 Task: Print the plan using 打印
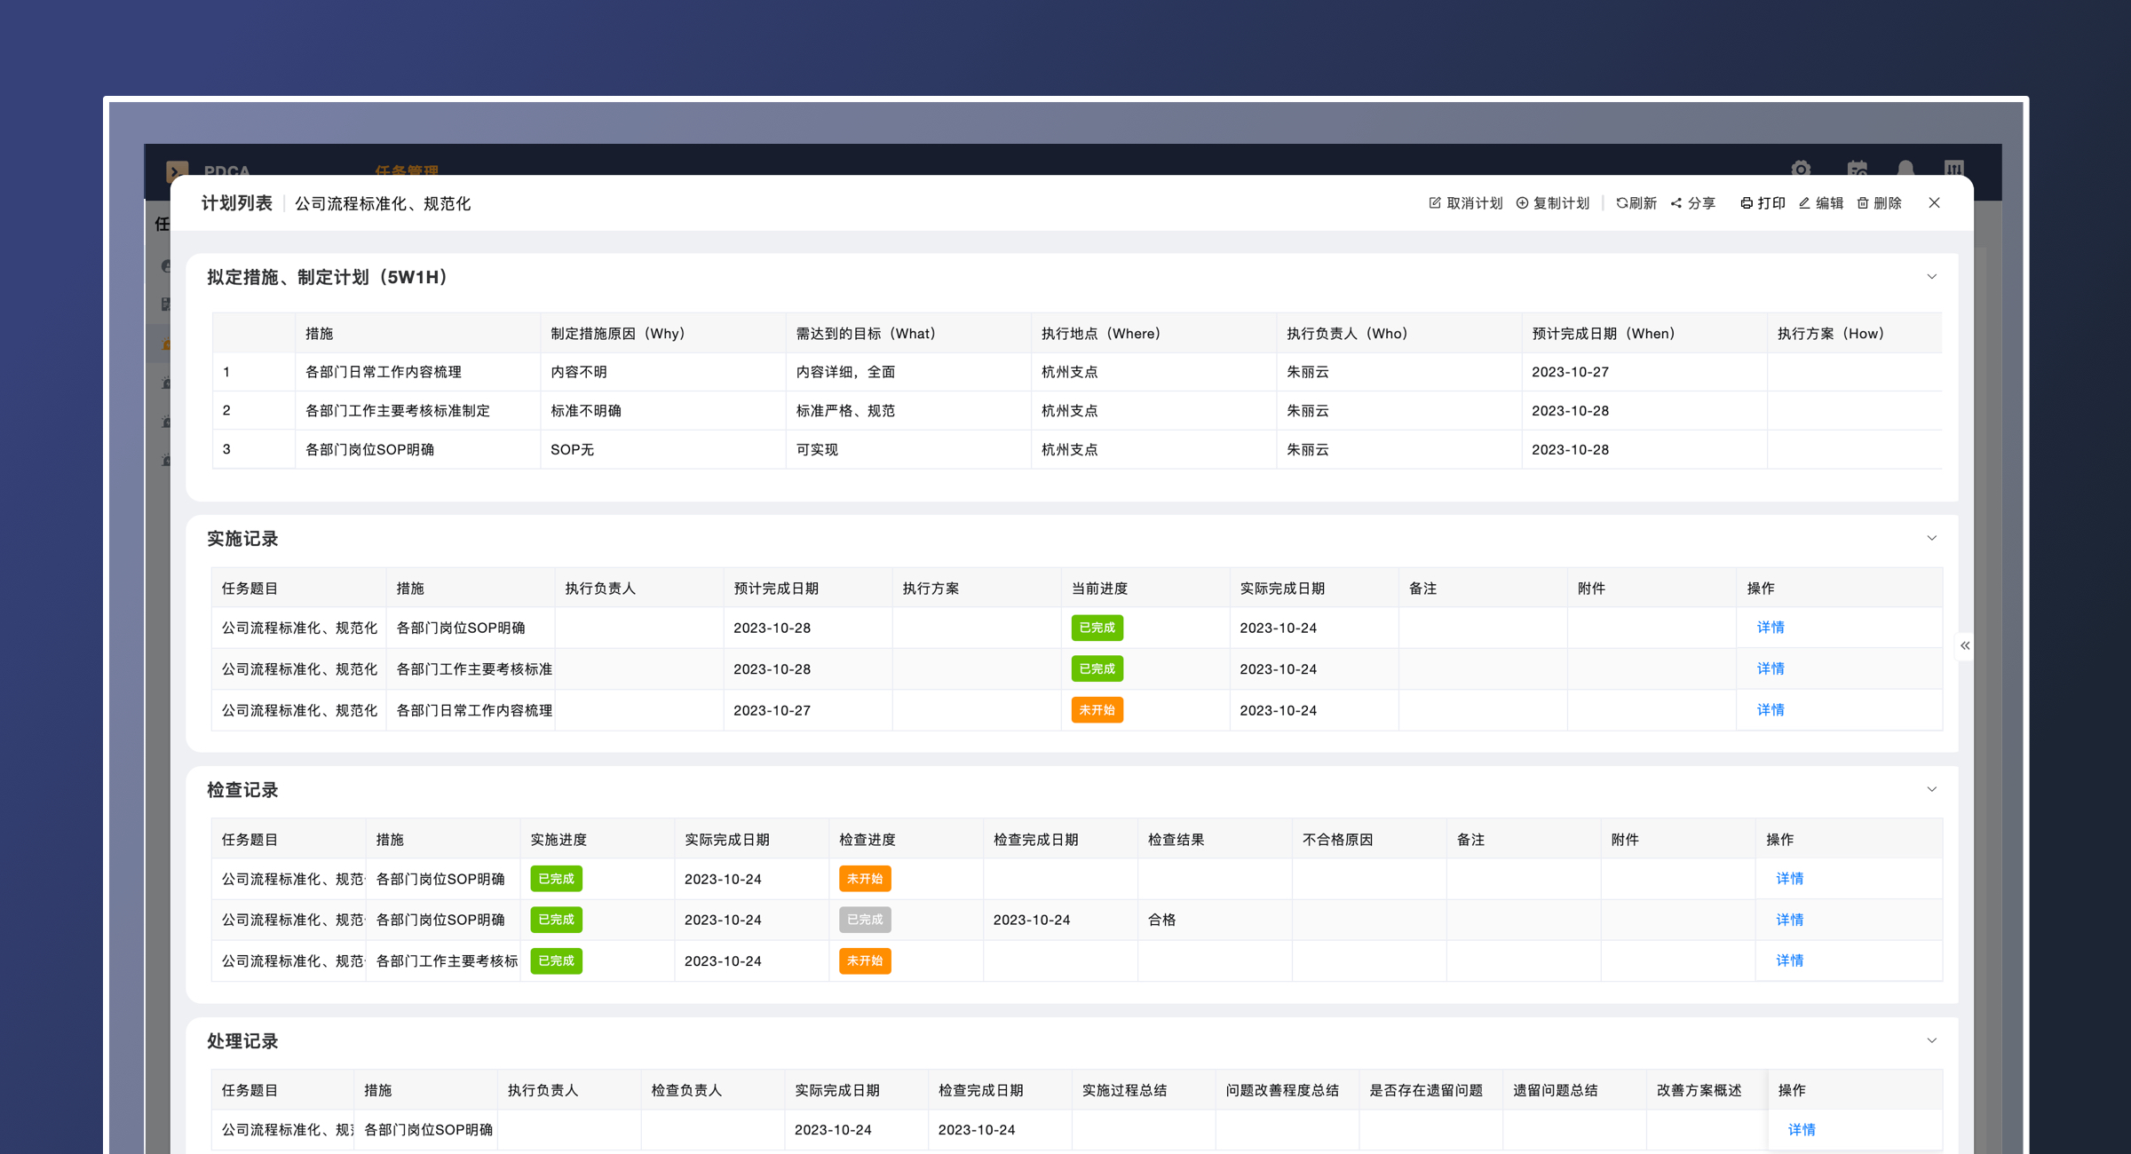tap(1763, 203)
